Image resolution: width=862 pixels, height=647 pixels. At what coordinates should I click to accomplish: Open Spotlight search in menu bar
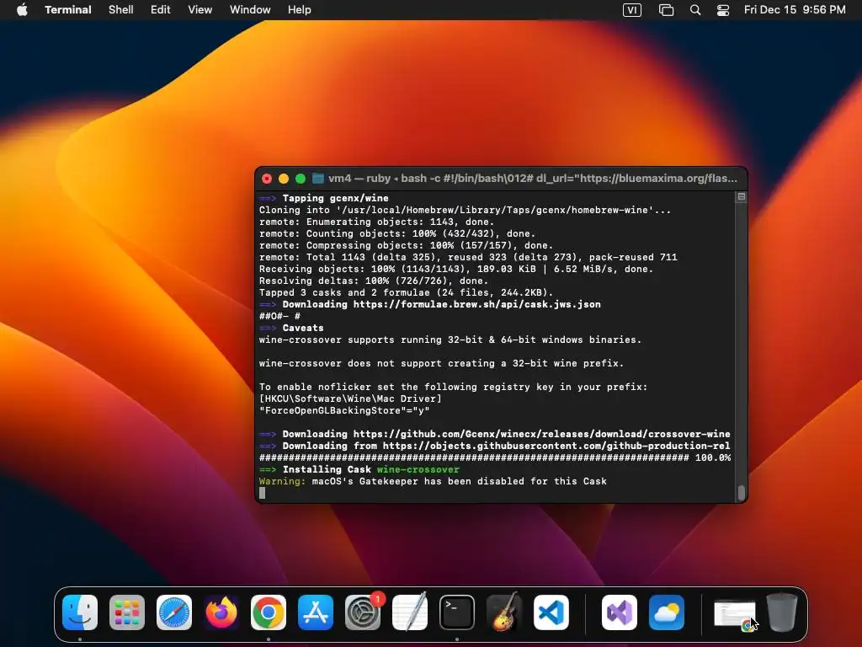point(695,10)
